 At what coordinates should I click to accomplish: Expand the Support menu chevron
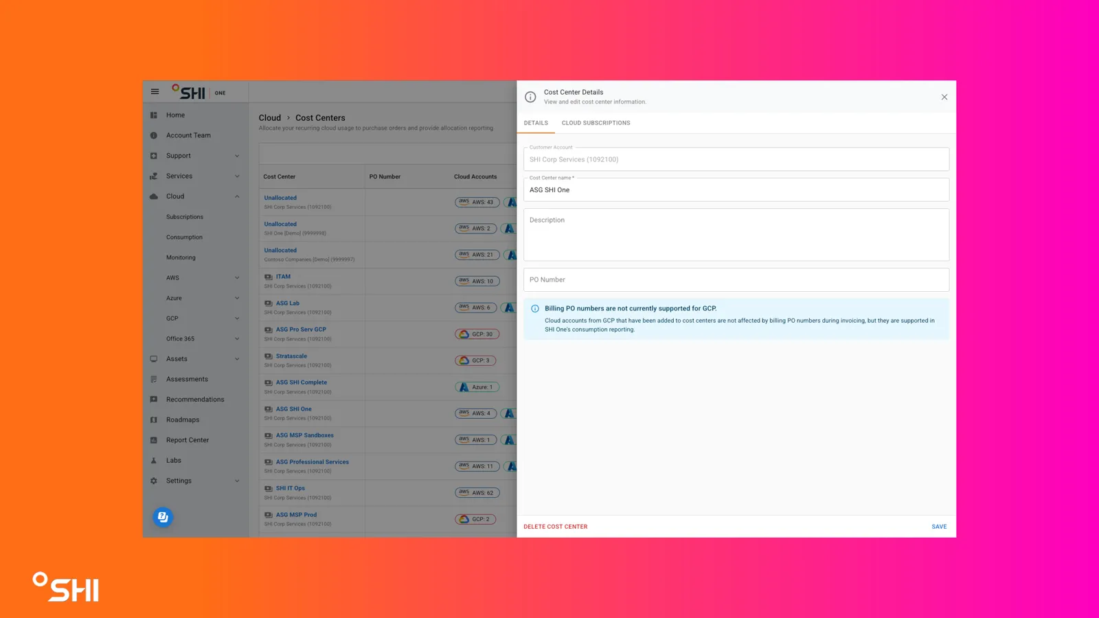237,156
